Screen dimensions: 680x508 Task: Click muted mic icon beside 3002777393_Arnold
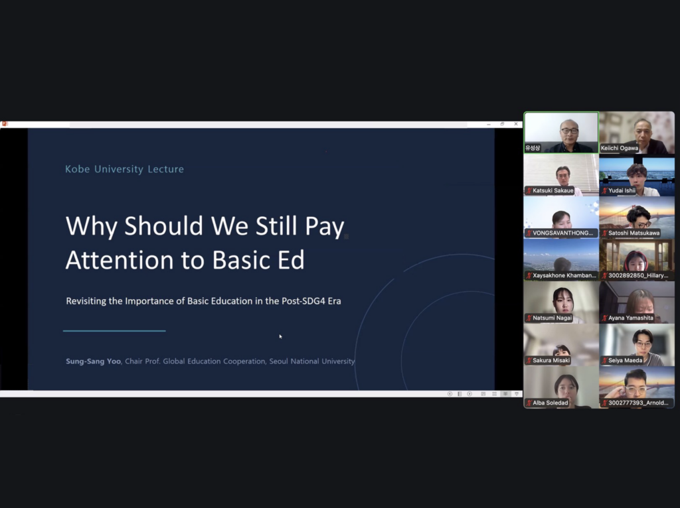point(604,403)
